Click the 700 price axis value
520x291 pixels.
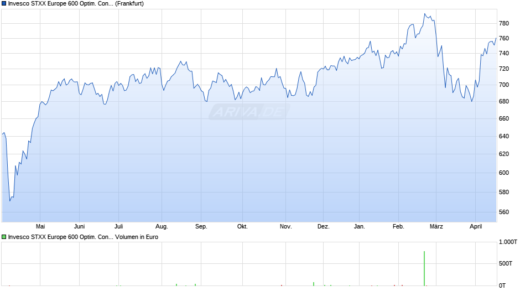coord(504,85)
